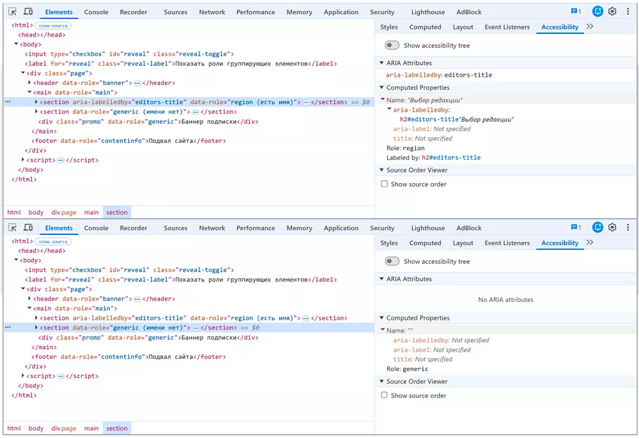Select label reveal-label node in bottom panel

point(181,280)
